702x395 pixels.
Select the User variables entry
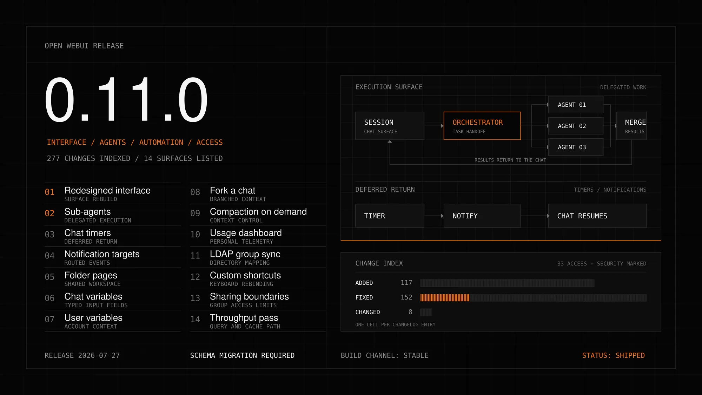[112, 321]
